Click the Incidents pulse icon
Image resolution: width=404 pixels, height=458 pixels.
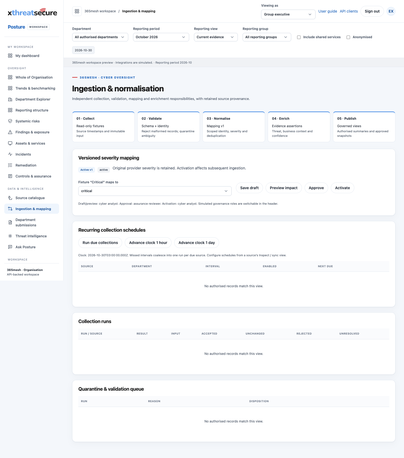(10, 154)
